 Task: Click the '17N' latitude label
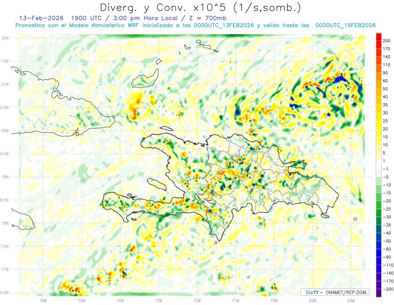pyautogui.click(x=5, y=270)
